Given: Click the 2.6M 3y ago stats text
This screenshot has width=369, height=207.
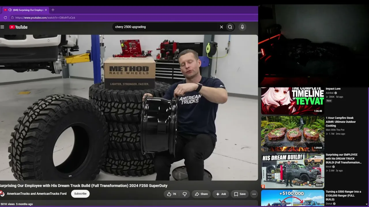Looking at the screenshot, I should (x=334, y=170).
